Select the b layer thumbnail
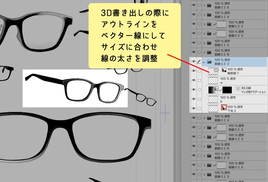The width and height of the screenshot is (268, 182). [x=213, y=99]
